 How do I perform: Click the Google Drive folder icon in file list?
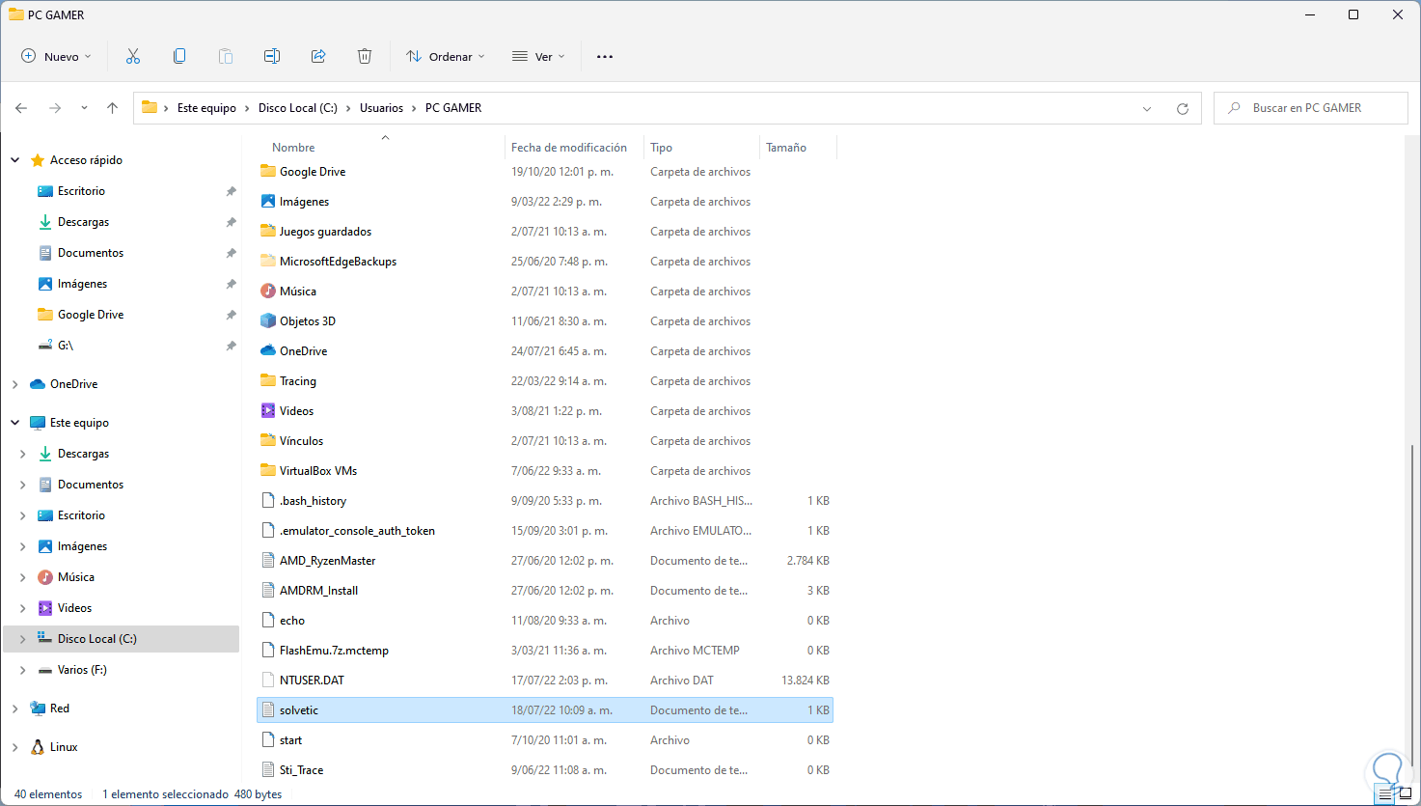point(268,172)
